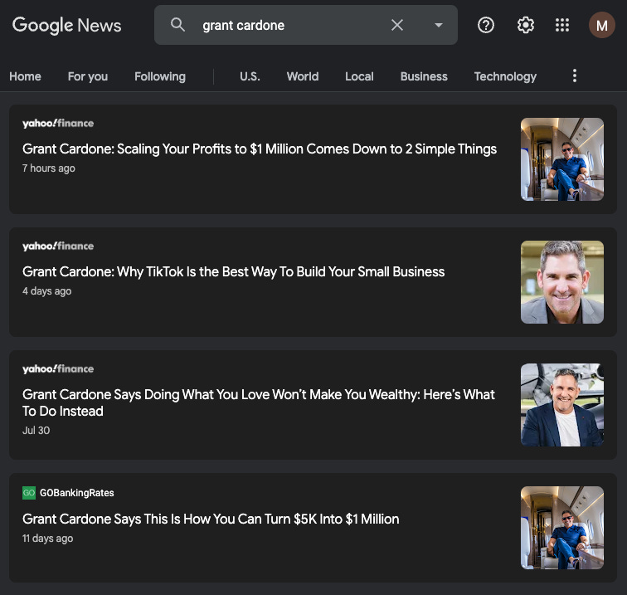Click the '4 days ago' timestamp
Screen dimensions: 627x595
coord(46,291)
